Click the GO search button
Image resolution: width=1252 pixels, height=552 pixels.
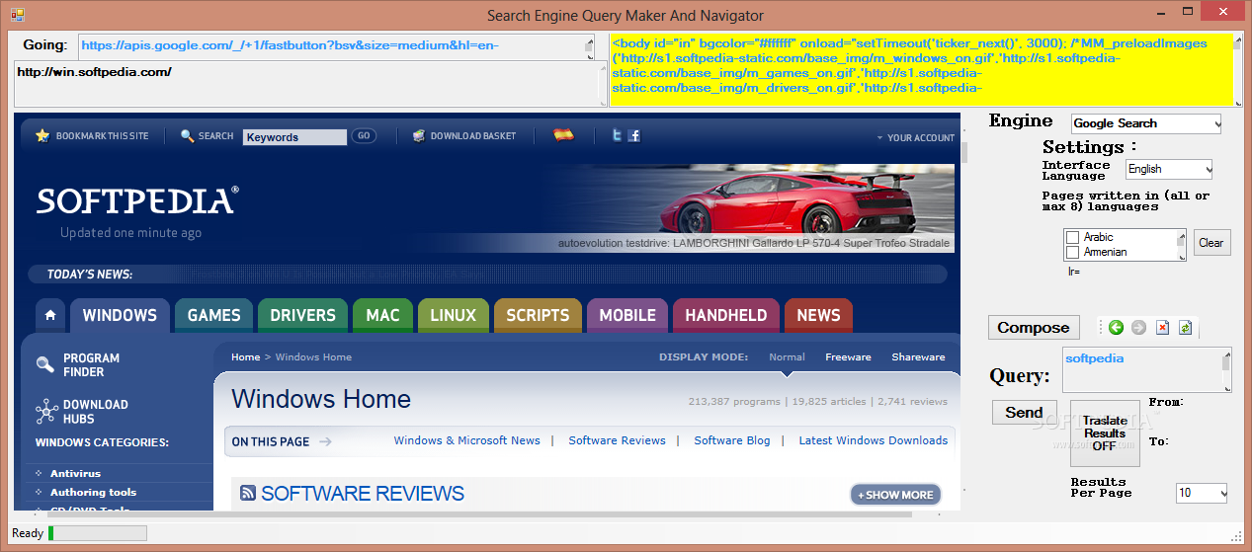coord(364,136)
